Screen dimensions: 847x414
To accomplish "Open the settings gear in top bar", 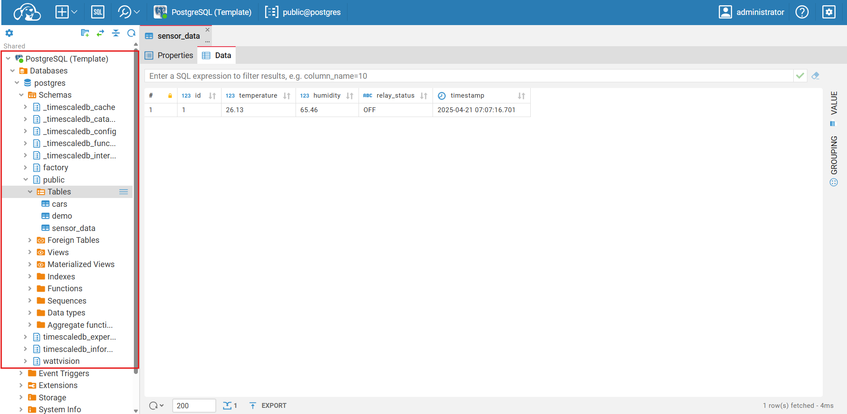I will 829,12.
